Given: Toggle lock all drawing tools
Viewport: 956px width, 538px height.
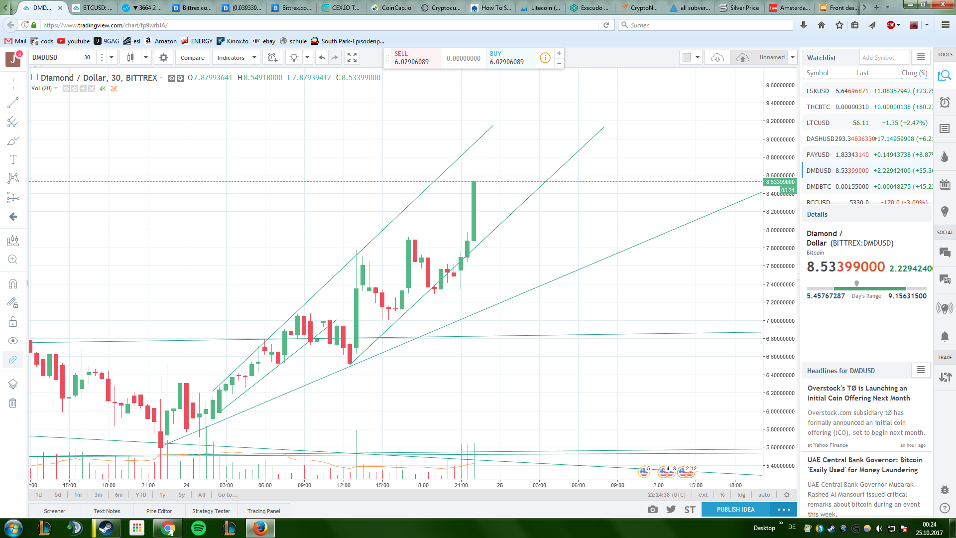Looking at the screenshot, I should tap(13, 322).
